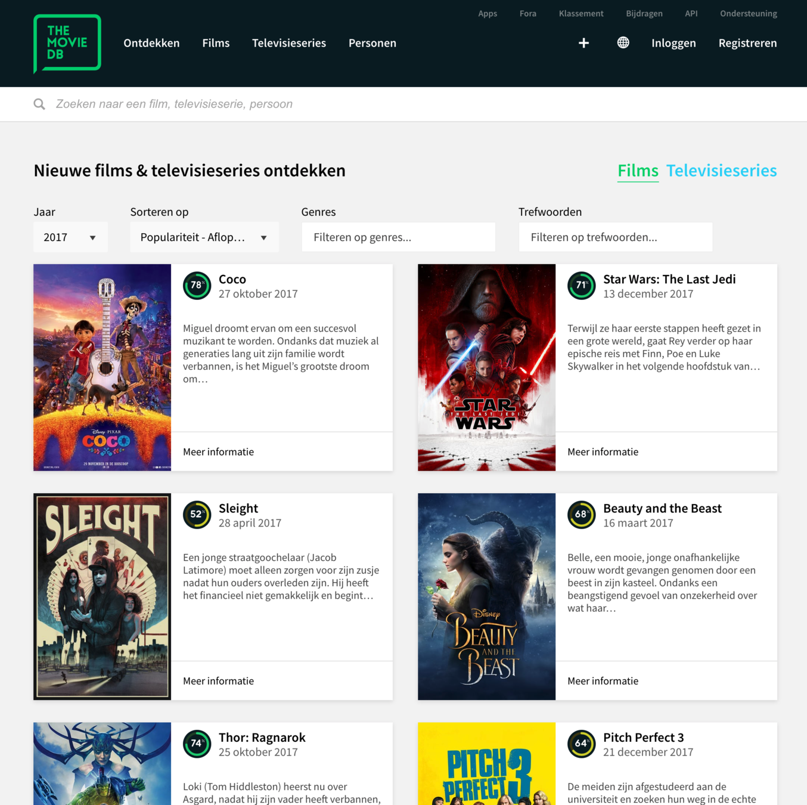This screenshot has height=805, width=807.
Task: Open the Coco poster thumbnail
Action: [x=103, y=367]
